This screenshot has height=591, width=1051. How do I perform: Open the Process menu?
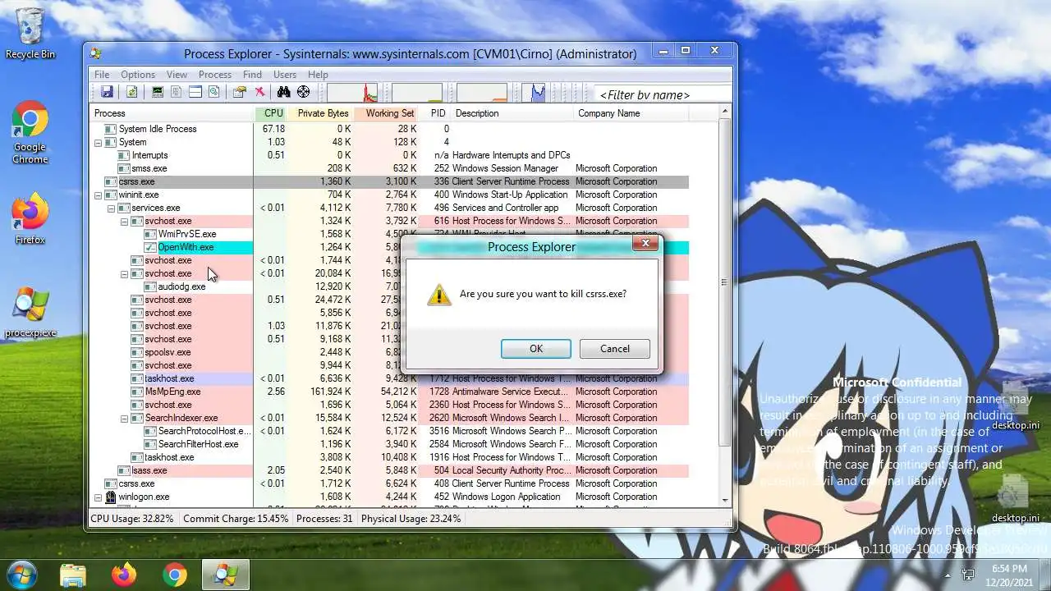pyautogui.click(x=215, y=75)
